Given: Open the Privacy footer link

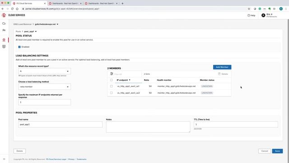Looking at the screenshot, I should (71, 159).
